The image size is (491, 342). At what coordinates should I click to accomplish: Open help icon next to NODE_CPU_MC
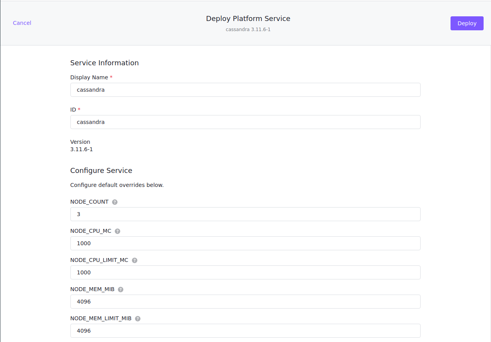[x=117, y=231]
